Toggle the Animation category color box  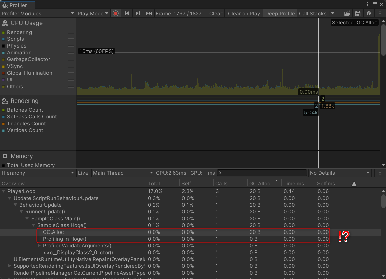tap(3, 53)
